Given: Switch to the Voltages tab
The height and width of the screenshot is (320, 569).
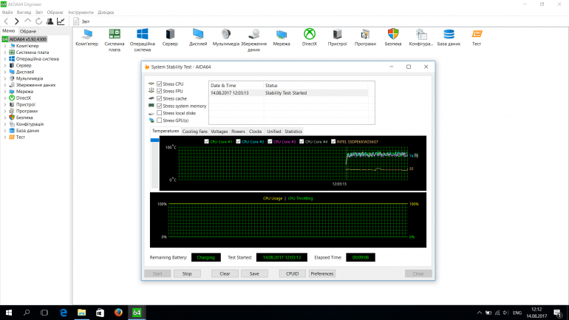Looking at the screenshot, I should coord(219,132).
